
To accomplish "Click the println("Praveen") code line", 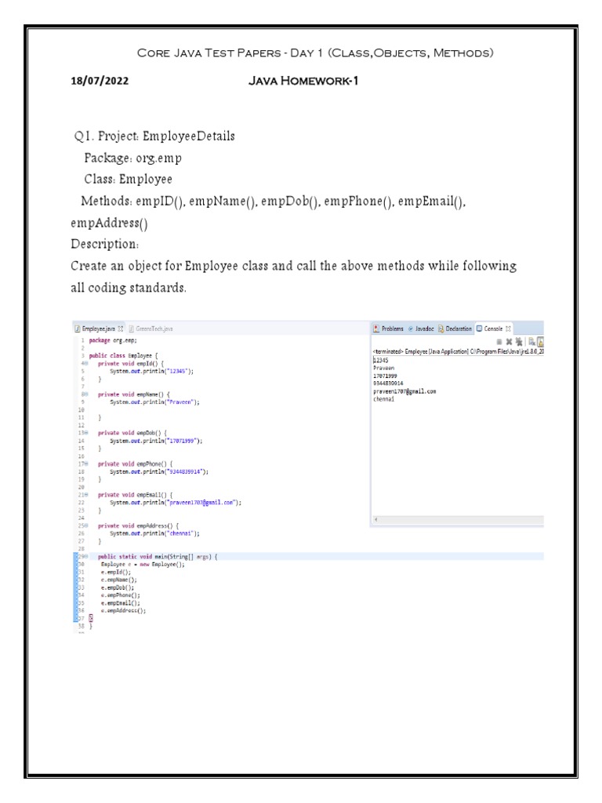I will click(154, 402).
